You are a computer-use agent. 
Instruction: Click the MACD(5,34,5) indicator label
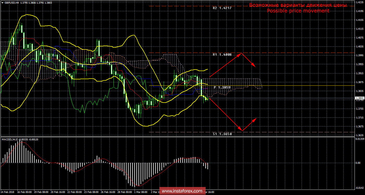[10, 140]
